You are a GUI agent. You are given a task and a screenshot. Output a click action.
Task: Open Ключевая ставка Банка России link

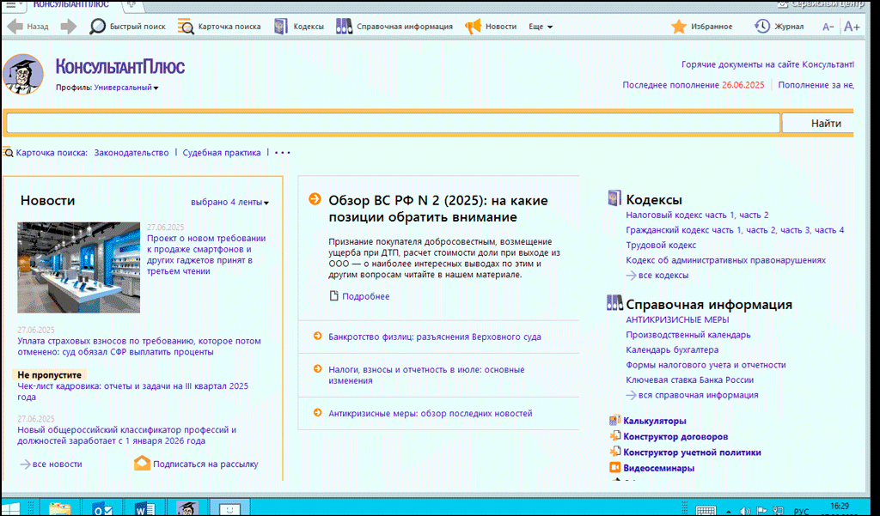690,379
